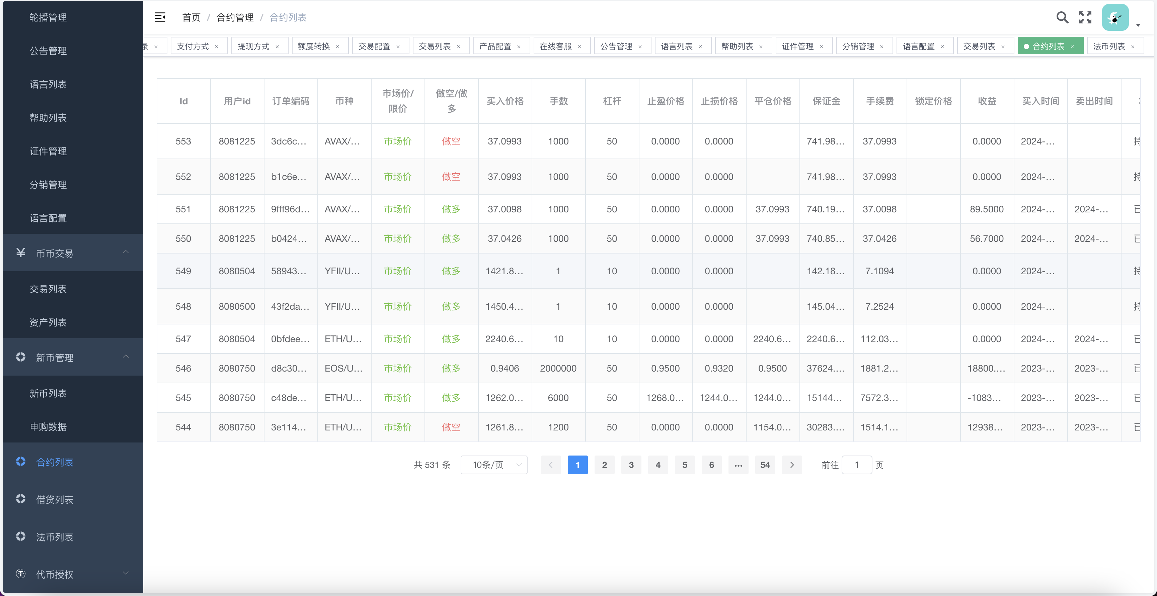The width and height of the screenshot is (1157, 596).
Task: Jump to page 54 in pagination
Action: 765,465
